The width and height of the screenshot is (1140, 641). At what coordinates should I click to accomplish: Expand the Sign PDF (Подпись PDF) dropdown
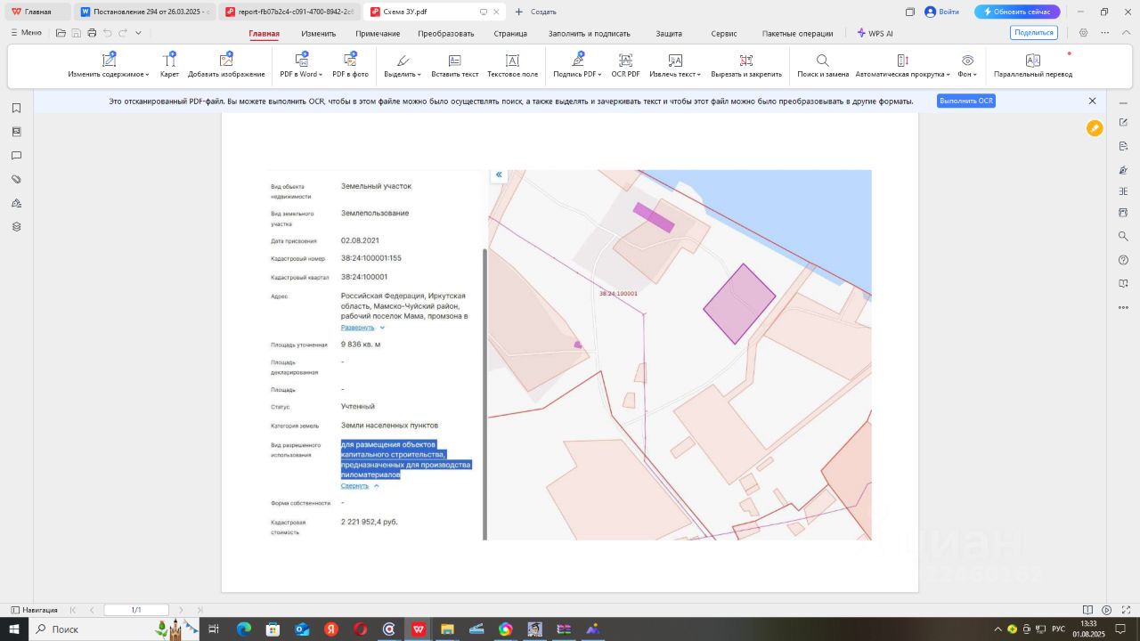pyautogui.click(x=577, y=74)
